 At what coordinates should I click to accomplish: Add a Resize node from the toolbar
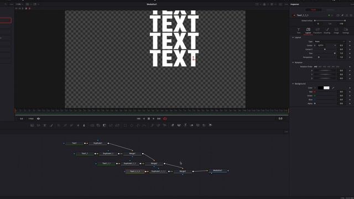pos(111,125)
